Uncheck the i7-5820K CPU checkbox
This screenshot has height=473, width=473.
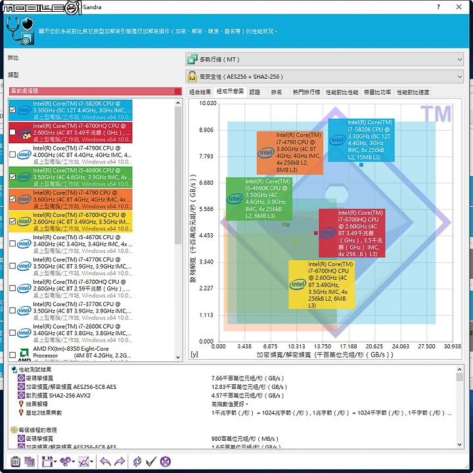pyautogui.click(x=12, y=110)
